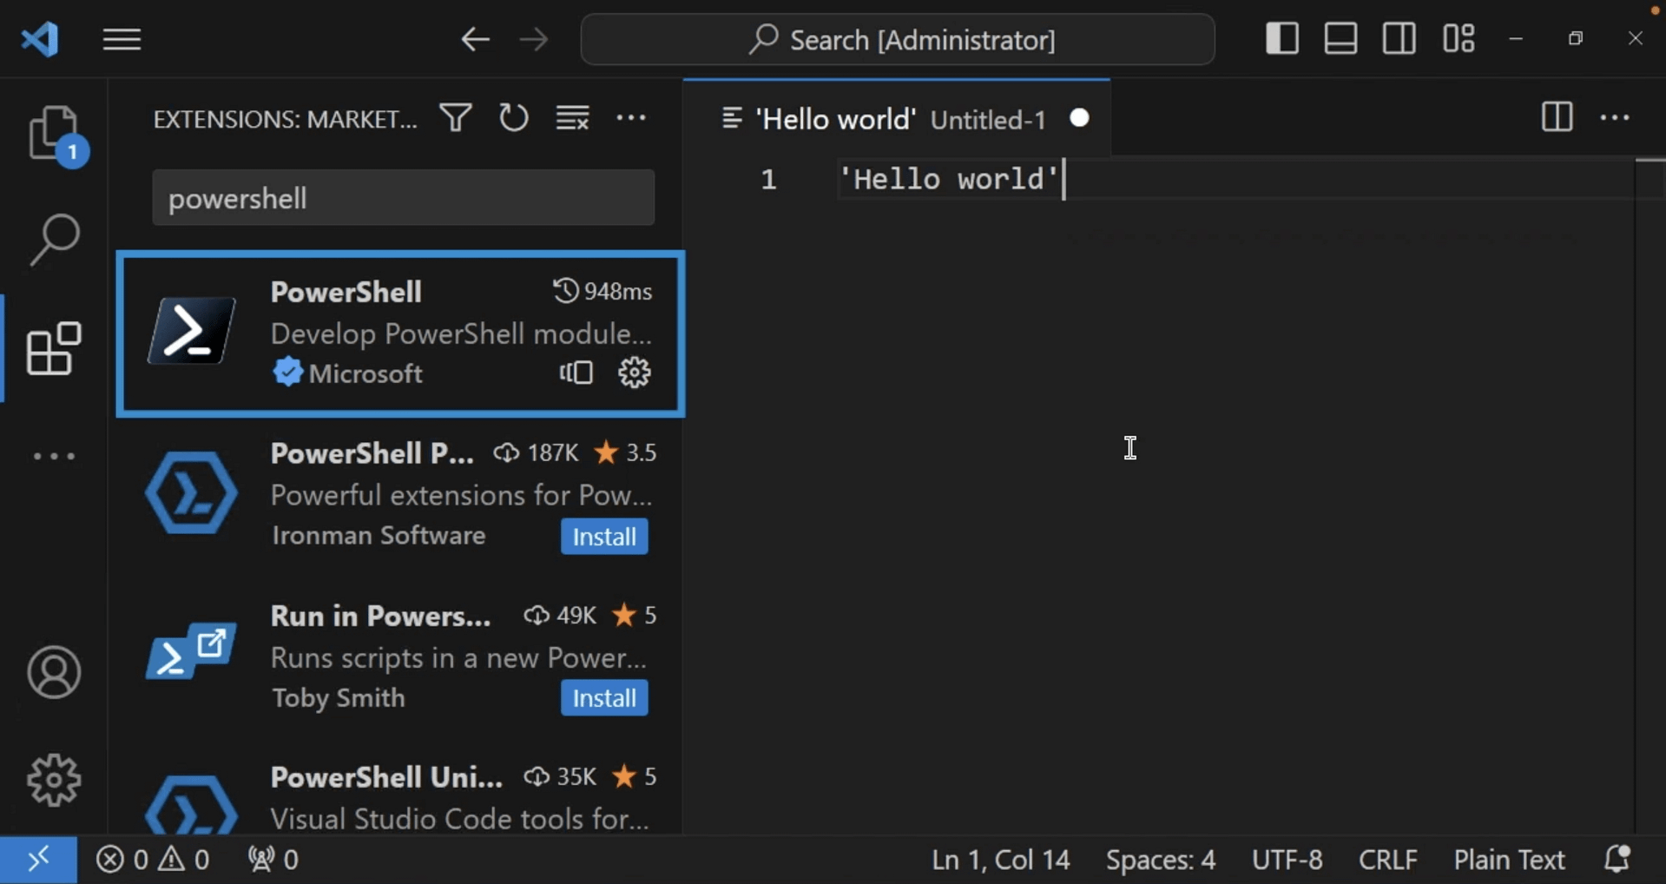Viewport: 1666px width, 884px height.
Task: Split the editor to the right
Action: 1557,117
